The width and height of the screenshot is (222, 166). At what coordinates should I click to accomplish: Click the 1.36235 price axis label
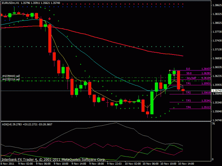pos(217,76)
